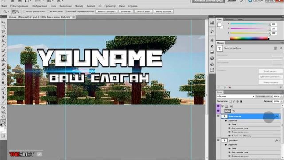Open the Обычные blend mode dropdown

(236, 96)
